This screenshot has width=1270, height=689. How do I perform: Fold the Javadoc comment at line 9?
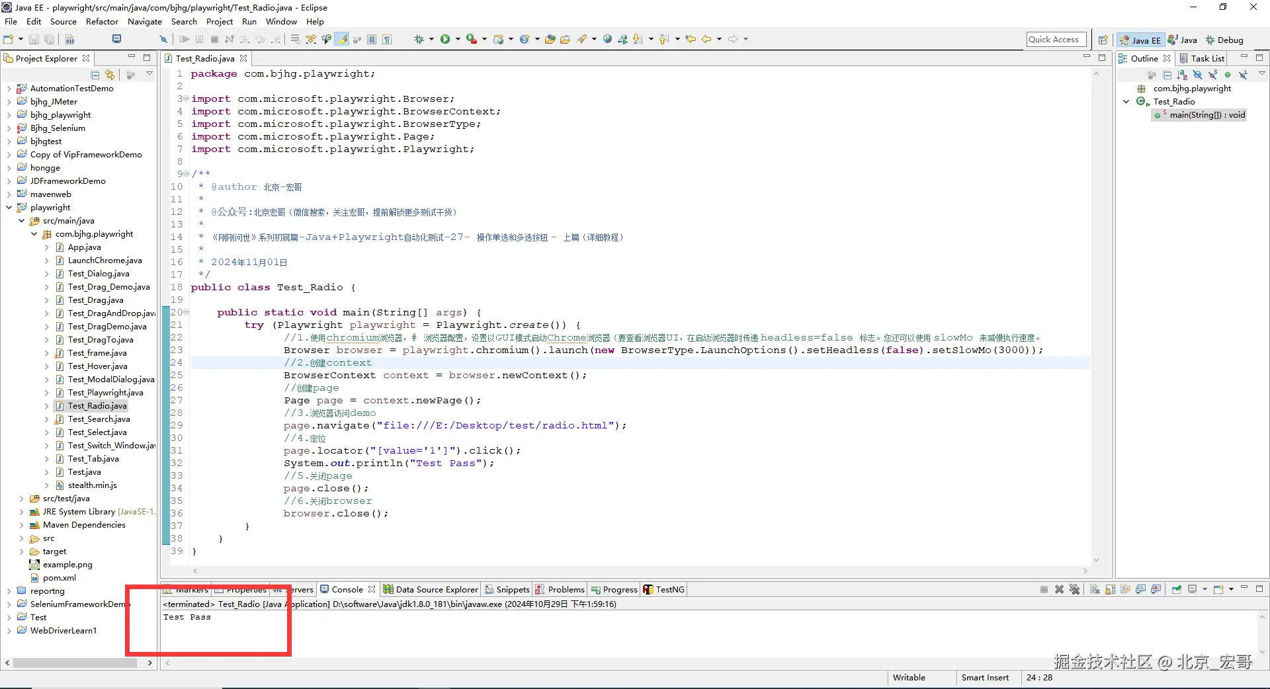click(x=187, y=174)
